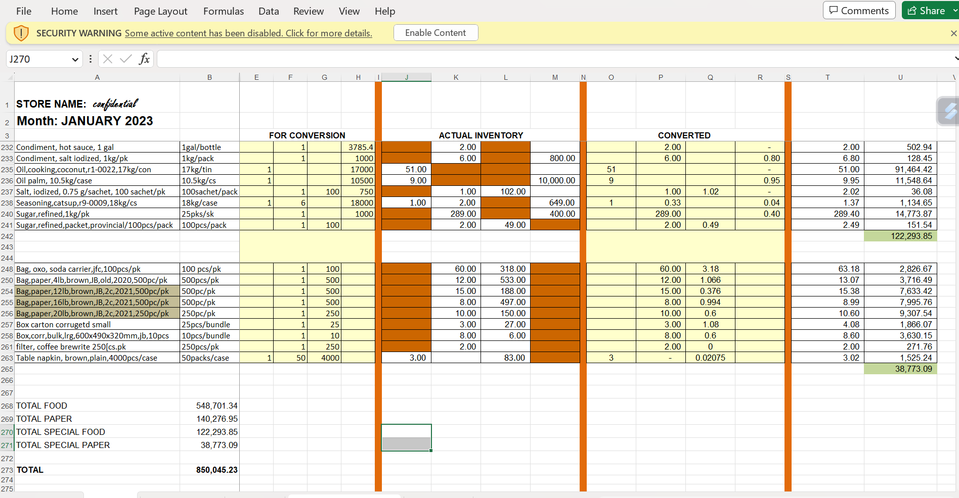
Task: Confirm the formula bar entry
Action: coord(125,59)
